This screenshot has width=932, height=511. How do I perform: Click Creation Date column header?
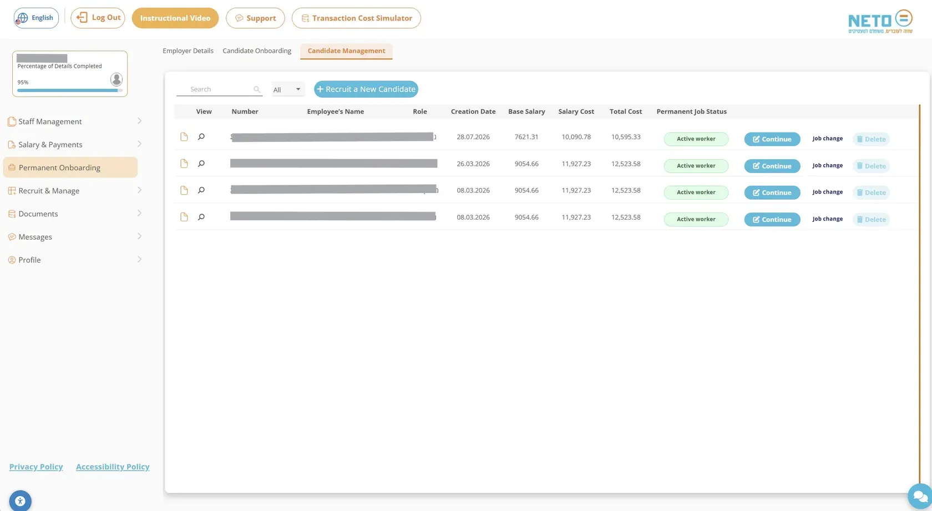click(x=473, y=112)
